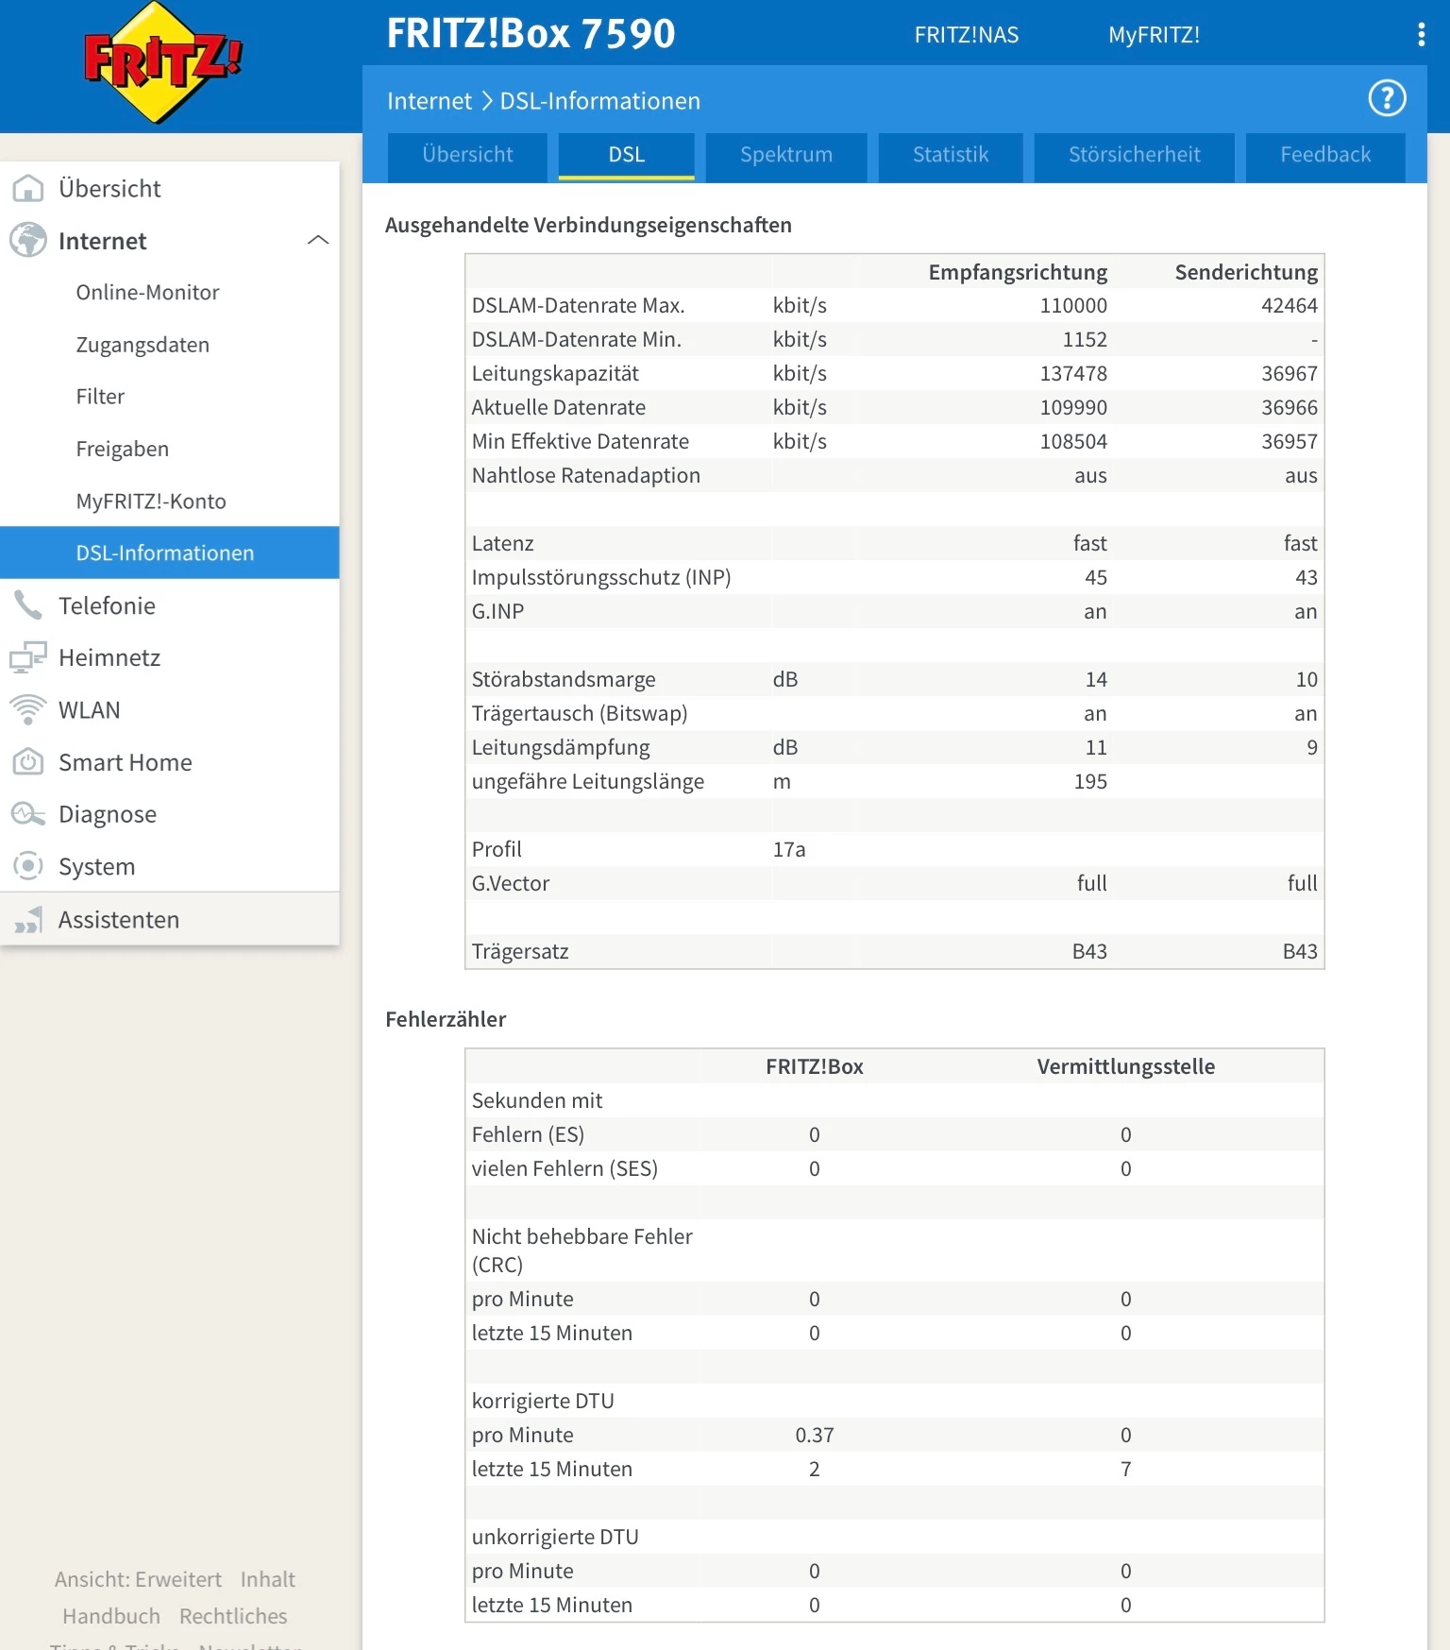Click the Vermittlungsstelle column header
This screenshot has width=1450, height=1650.
click(1126, 1066)
